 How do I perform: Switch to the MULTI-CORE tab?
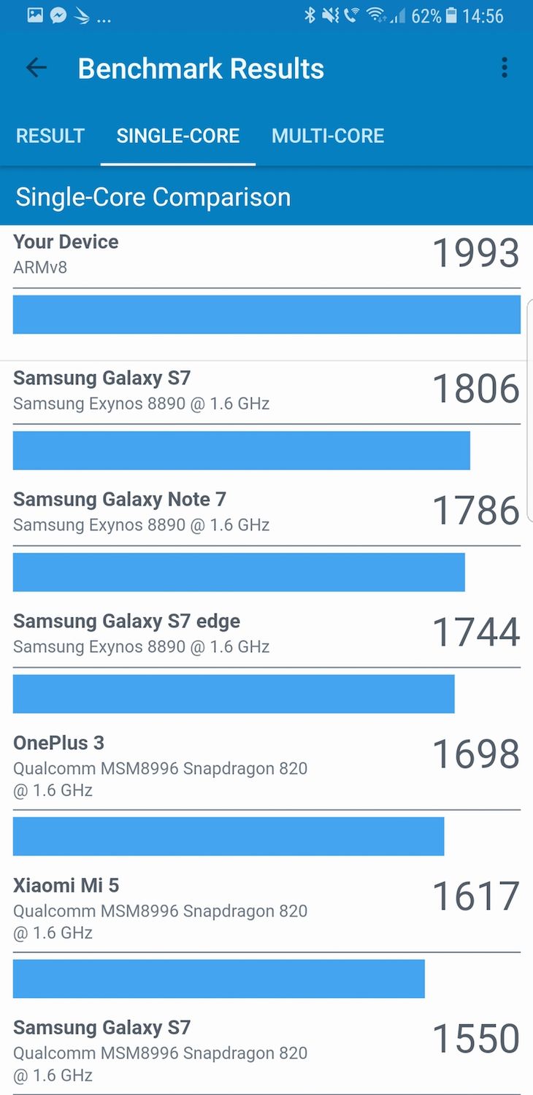(x=328, y=136)
